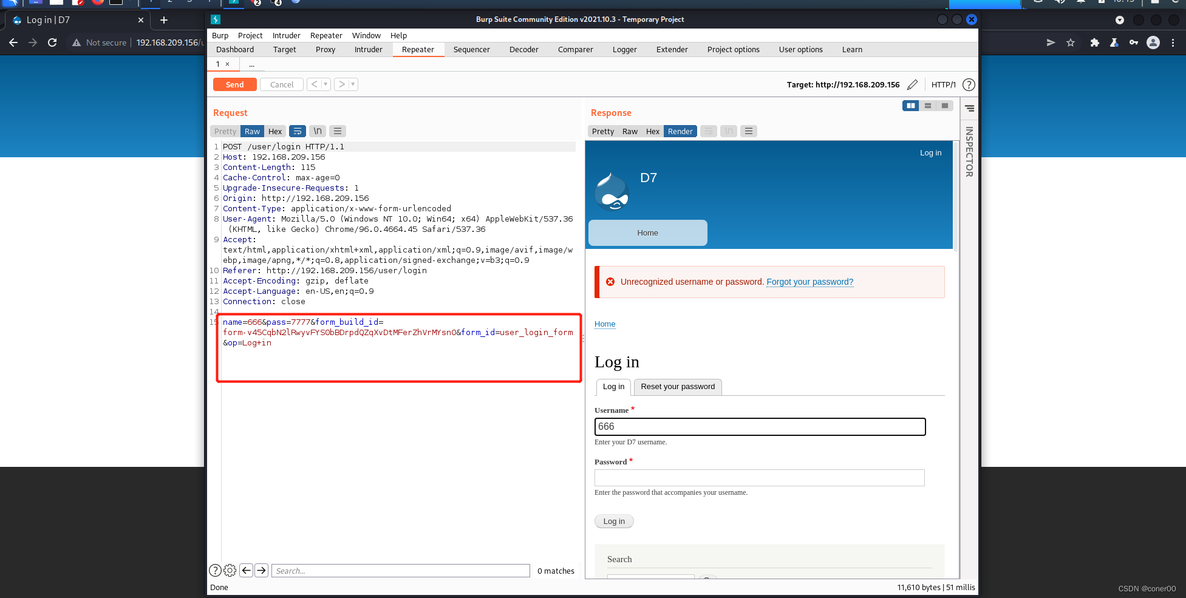This screenshot has height=598, width=1186.
Task: Switch to the Dashboard tab
Action: [x=235, y=49]
